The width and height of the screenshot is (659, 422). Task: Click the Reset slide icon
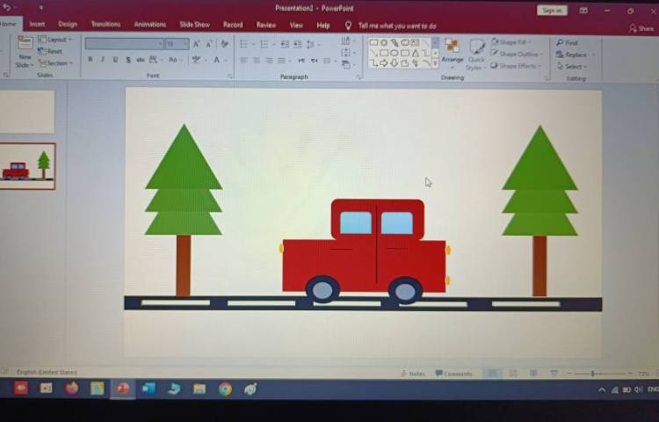click(x=51, y=51)
